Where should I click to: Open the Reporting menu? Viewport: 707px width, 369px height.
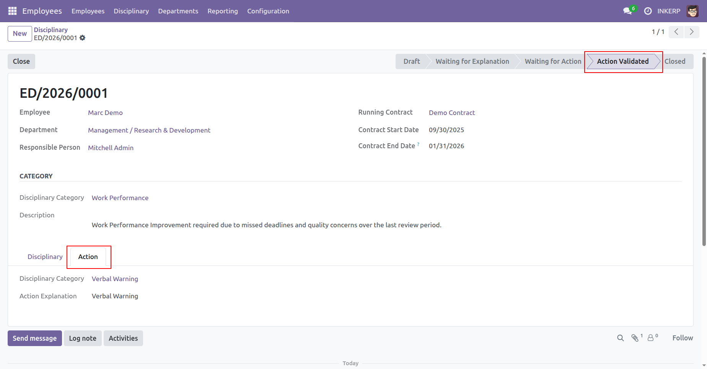(x=223, y=11)
